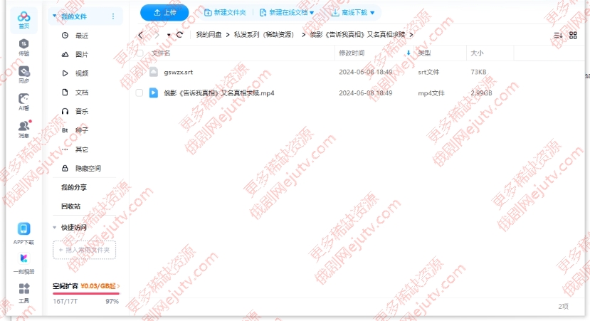Open 回收站 in the sidebar

(x=70, y=206)
